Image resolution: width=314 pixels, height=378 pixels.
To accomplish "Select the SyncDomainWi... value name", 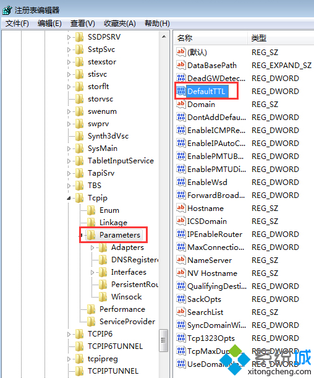I will click(217, 325).
